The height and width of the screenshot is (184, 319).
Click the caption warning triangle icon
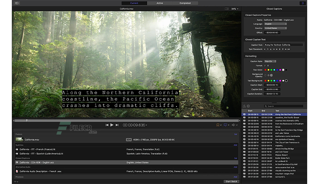(x=244, y=106)
